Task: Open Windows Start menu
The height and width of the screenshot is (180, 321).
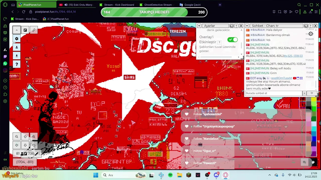Action: [x=96, y=175]
